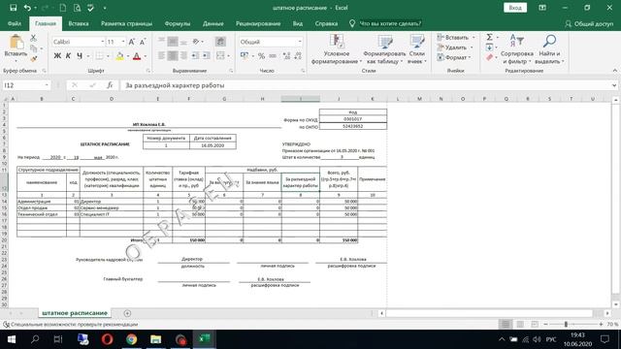Align cell content to middle vertically
621x349 pixels.
173,41
